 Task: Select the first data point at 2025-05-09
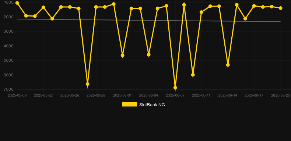(17, 3)
